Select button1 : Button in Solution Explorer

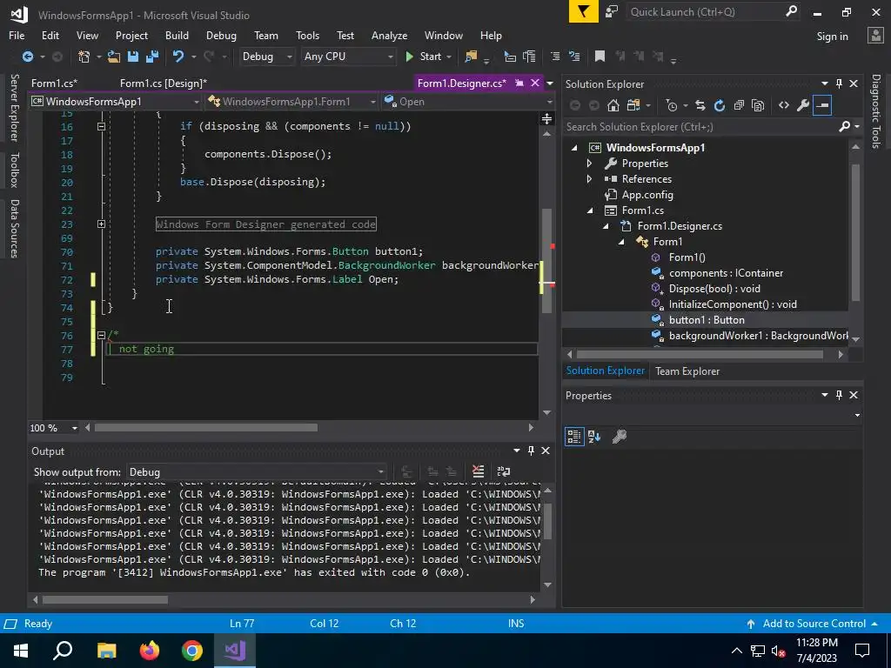pyautogui.click(x=707, y=320)
